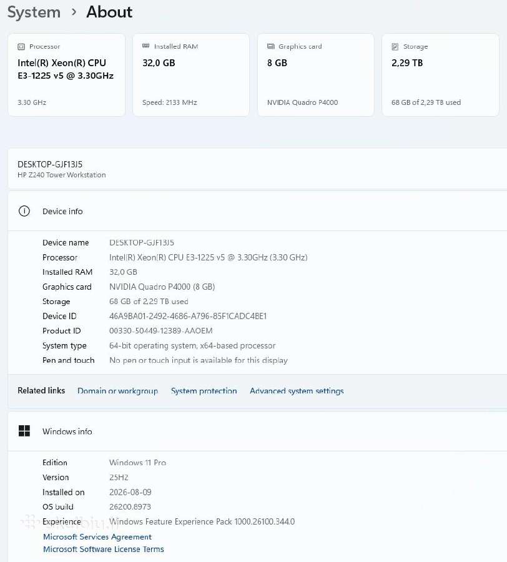Select the Product ID value 00330-50449-12389-AAOEM
The image size is (507, 562).
click(x=161, y=331)
